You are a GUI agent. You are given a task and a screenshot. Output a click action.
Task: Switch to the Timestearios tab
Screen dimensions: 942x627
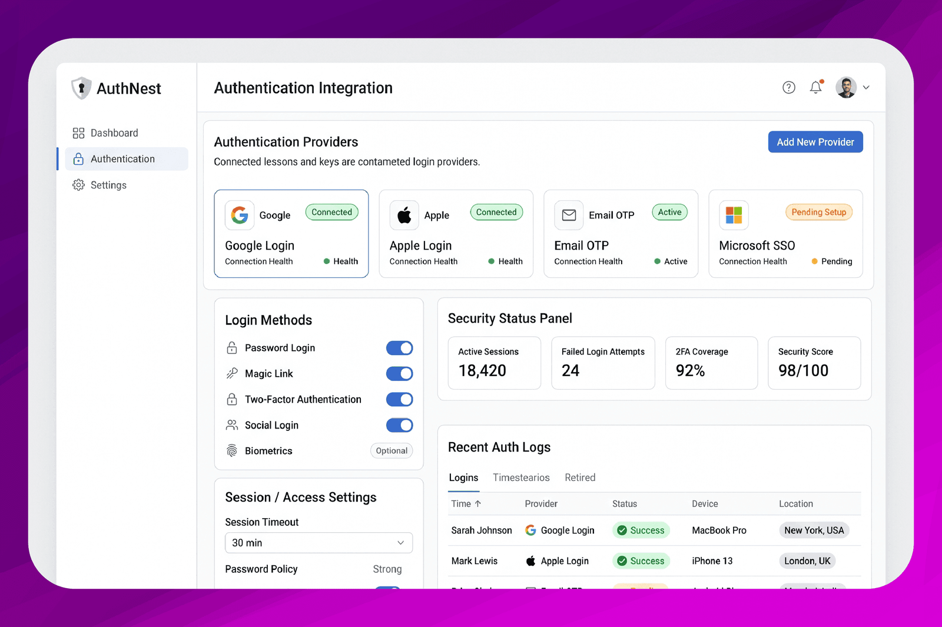click(521, 477)
